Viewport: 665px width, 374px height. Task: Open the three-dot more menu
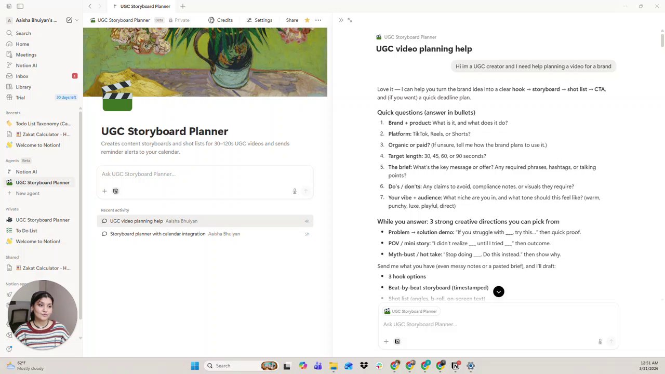pyautogui.click(x=318, y=20)
